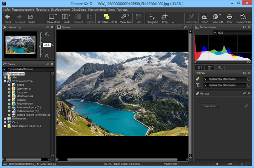Zoom out using navigator magnifier minus
Screen dimensions: 254x168
[x=47, y=56]
